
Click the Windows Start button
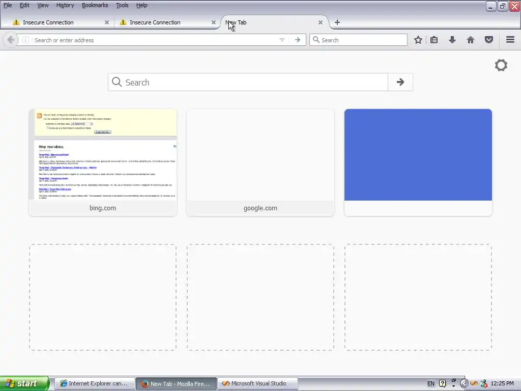(x=24, y=383)
